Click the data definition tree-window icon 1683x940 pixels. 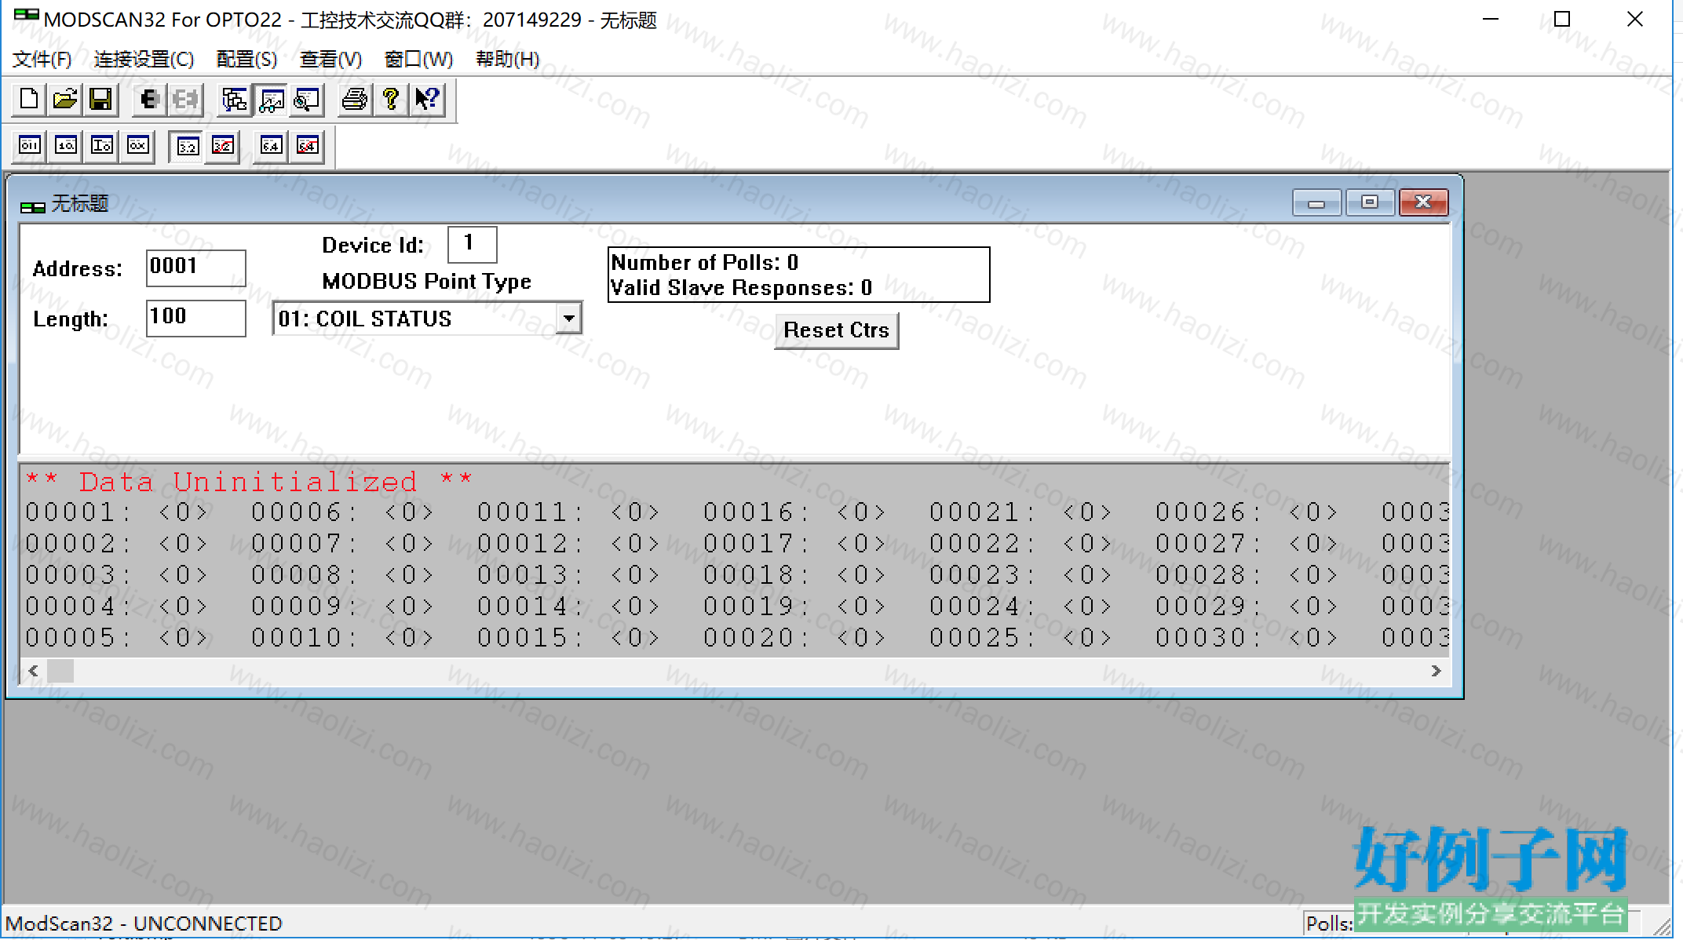[x=235, y=100]
